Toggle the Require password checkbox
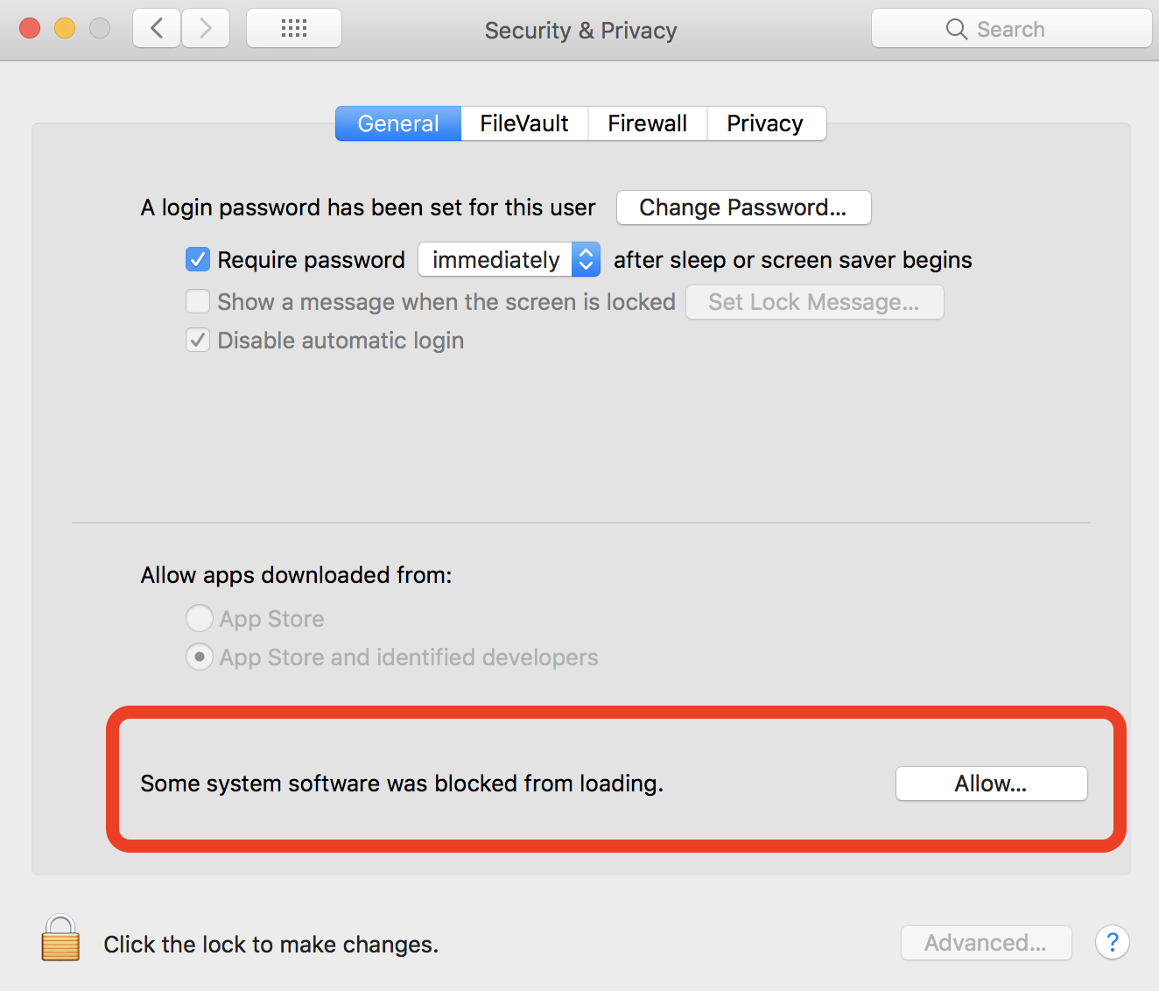Screen dimensions: 1159x991 198,260
